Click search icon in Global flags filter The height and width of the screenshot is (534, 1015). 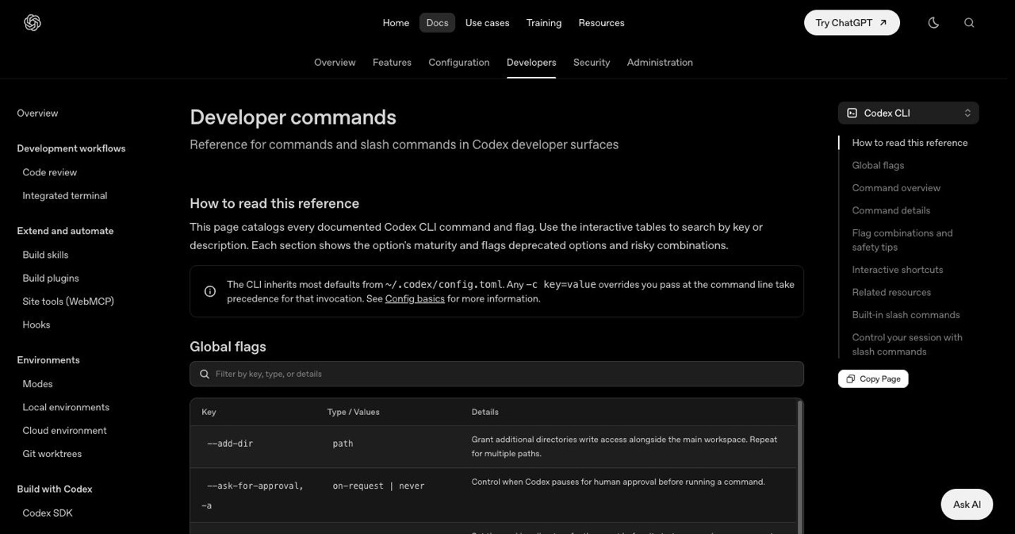205,374
